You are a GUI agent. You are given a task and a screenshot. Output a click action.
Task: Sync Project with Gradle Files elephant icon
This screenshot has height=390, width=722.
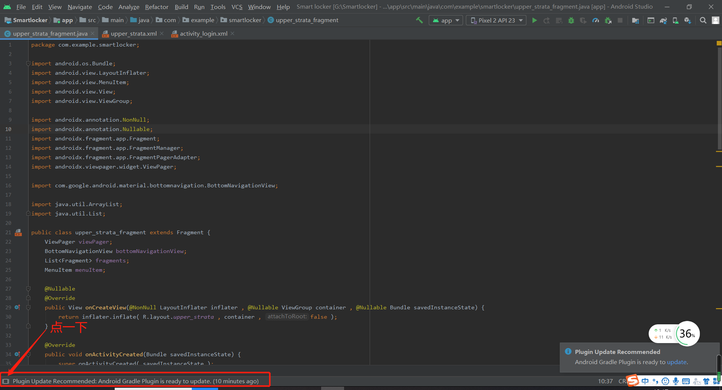(663, 20)
